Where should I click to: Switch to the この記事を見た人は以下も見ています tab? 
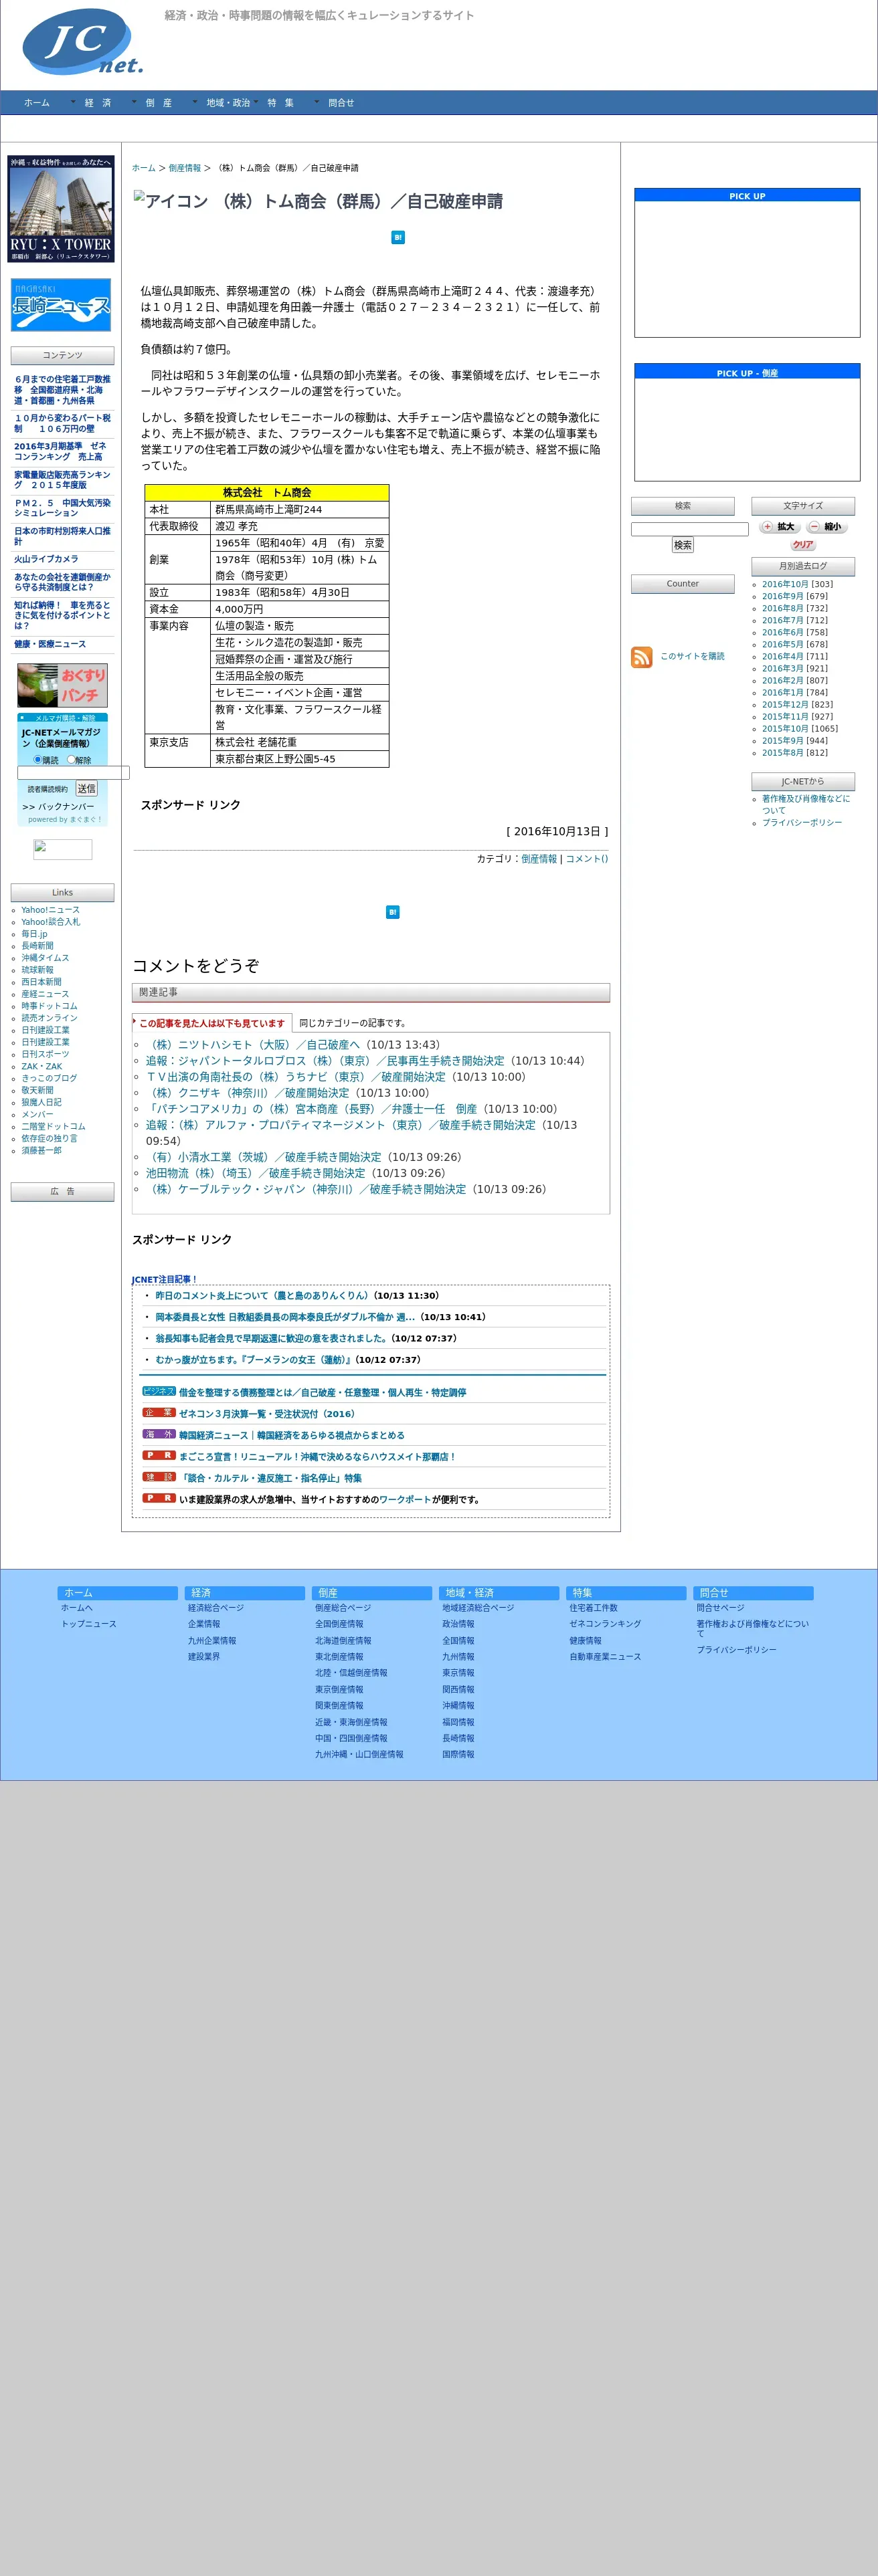pyautogui.click(x=212, y=1023)
